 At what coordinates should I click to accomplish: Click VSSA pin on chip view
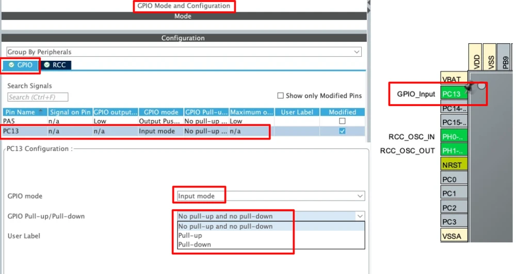(x=454, y=236)
